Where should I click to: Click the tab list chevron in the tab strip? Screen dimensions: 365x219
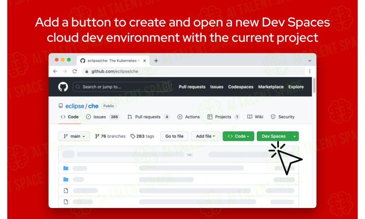tap(310, 61)
